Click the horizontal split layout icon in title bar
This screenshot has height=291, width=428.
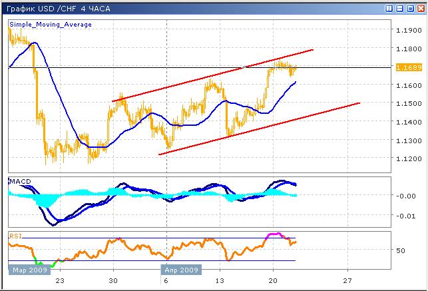pos(399,7)
